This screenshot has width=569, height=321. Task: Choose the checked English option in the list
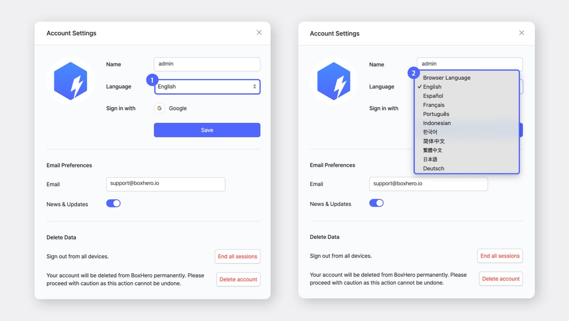click(x=432, y=87)
